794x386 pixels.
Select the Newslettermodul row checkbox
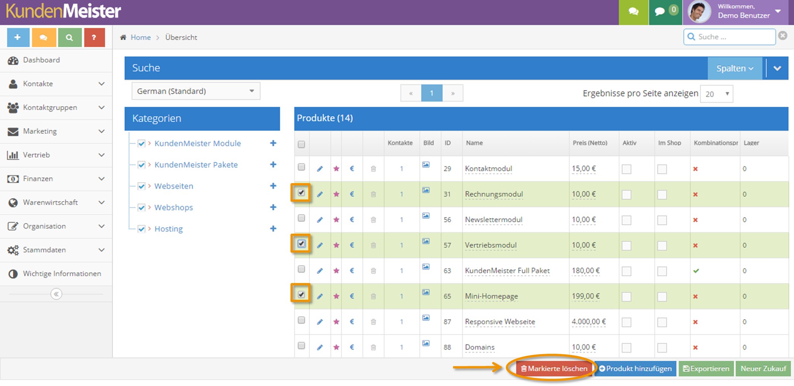(301, 218)
